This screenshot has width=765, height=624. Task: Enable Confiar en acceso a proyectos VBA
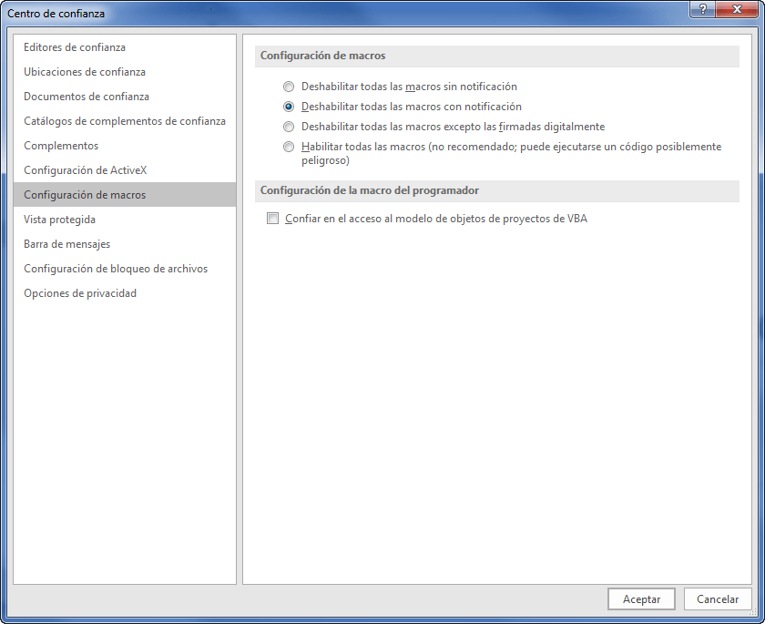[273, 219]
